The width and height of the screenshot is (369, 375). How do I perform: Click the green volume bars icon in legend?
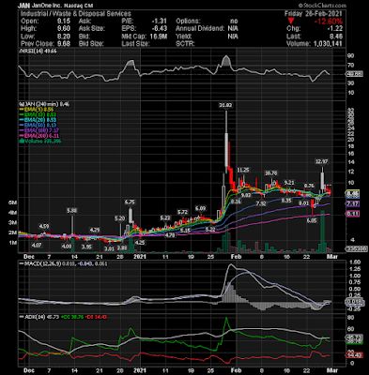pyautogui.click(x=22, y=141)
